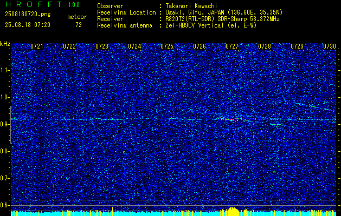Viewport: 341px width, 216px height.
Task: Click the yellow signal-level hump below 0727
Action: [x=233, y=211]
